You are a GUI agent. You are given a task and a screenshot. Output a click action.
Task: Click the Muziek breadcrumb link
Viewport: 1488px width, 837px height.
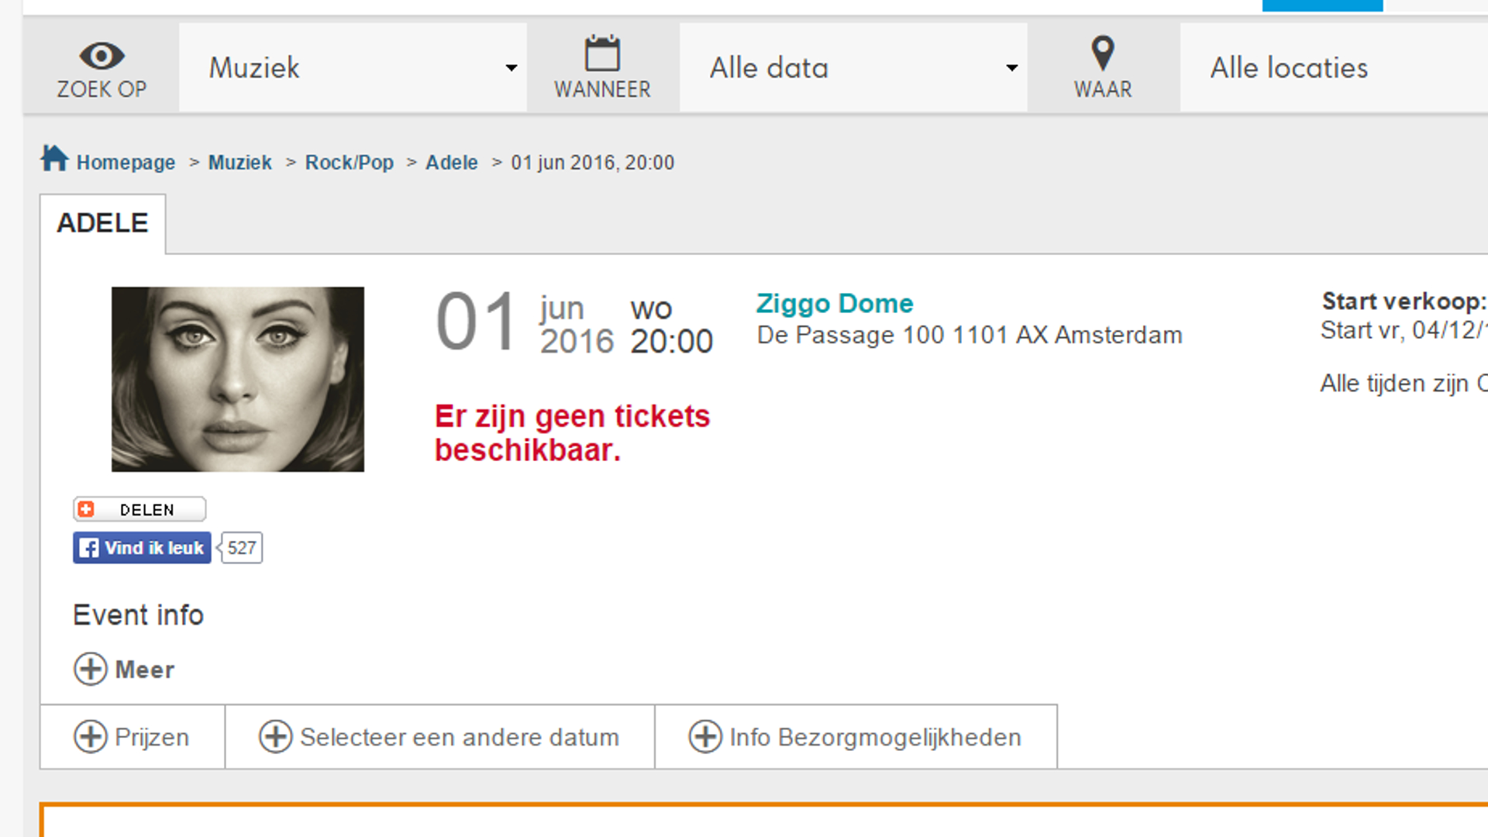click(239, 163)
